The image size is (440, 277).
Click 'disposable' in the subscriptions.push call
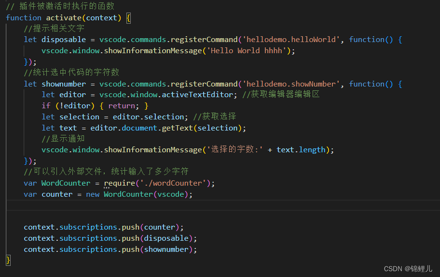(166, 238)
